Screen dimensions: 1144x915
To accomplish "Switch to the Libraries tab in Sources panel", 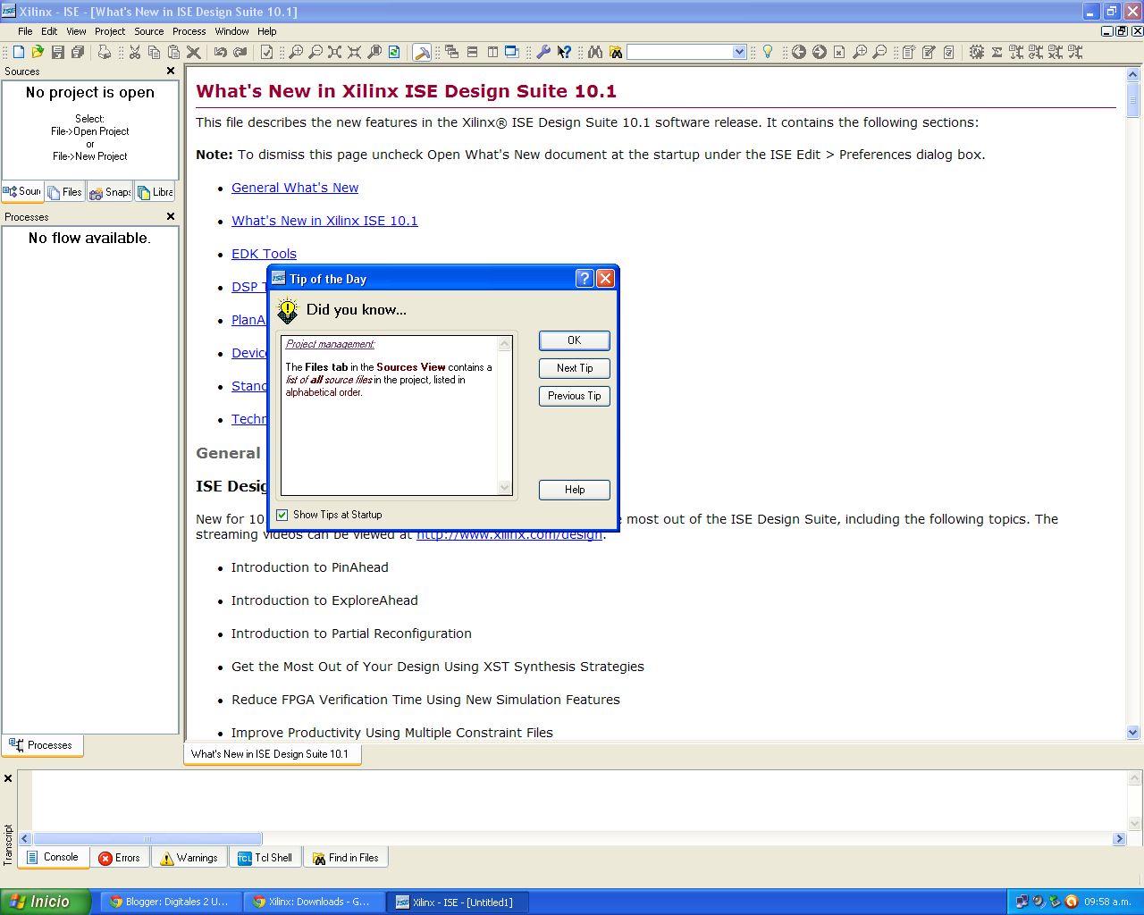I will coord(156,192).
